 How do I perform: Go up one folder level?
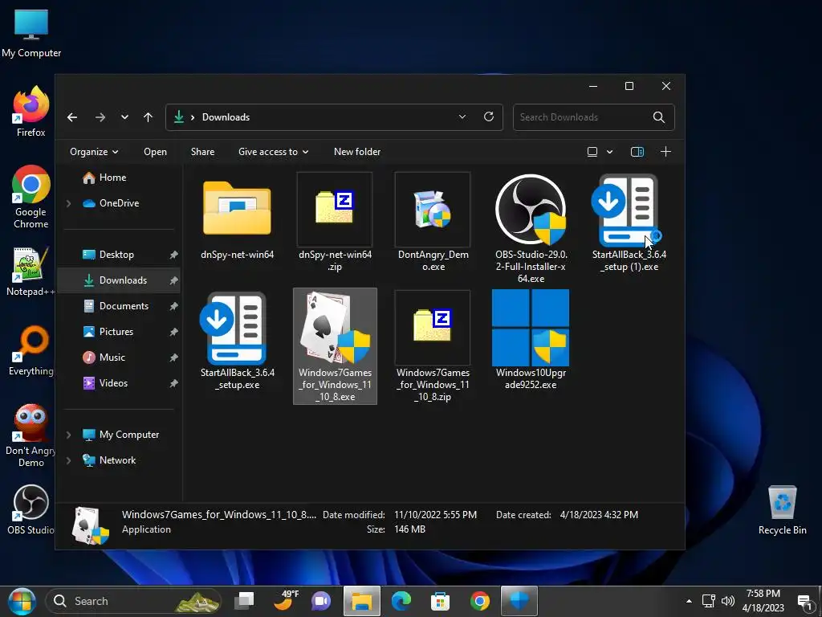pos(149,117)
